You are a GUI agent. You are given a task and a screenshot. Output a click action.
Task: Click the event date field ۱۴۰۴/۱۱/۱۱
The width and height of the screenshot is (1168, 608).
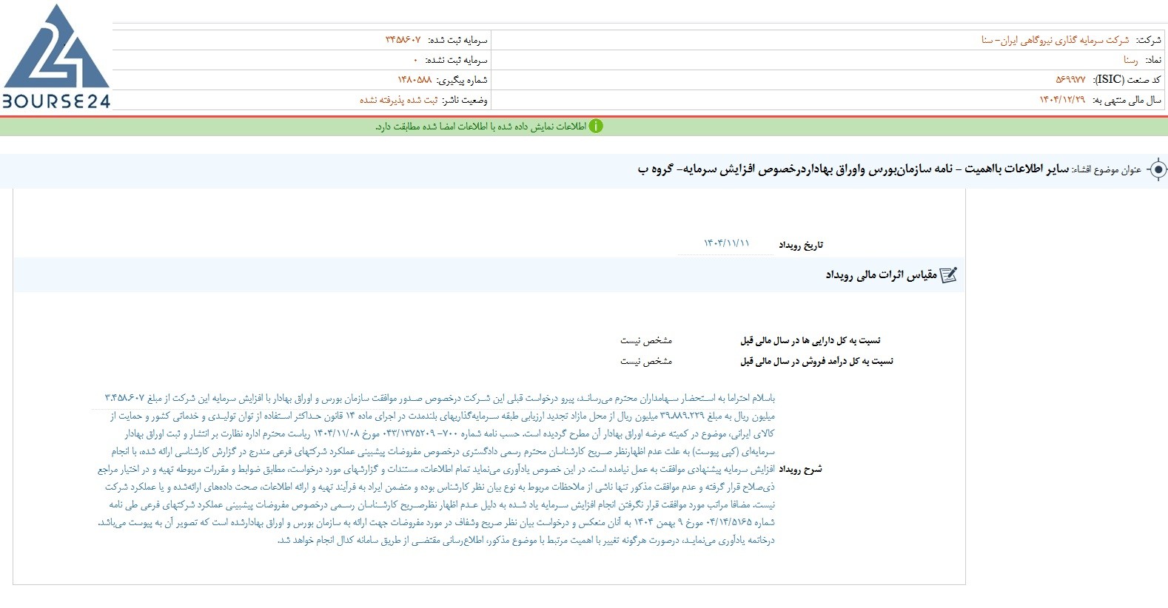(x=726, y=243)
